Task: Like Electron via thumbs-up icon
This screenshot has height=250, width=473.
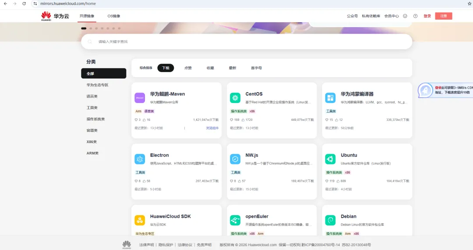Action: point(144,181)
